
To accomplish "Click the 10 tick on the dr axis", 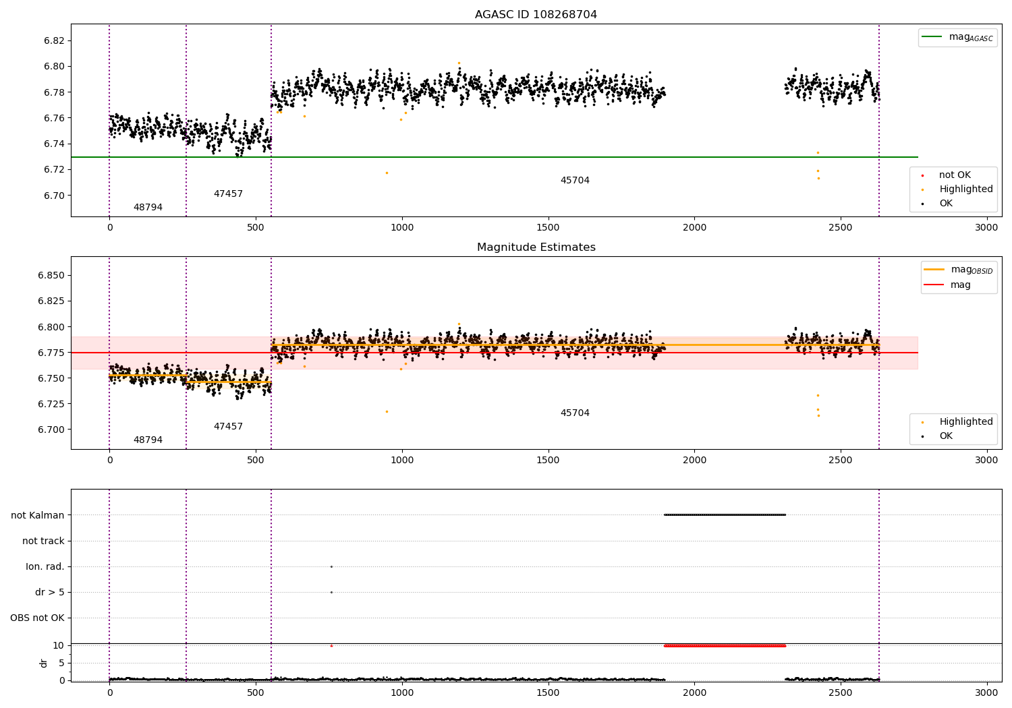I will (x=59, y=645).
